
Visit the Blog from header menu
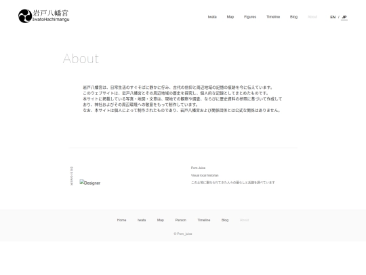(293, 17)
